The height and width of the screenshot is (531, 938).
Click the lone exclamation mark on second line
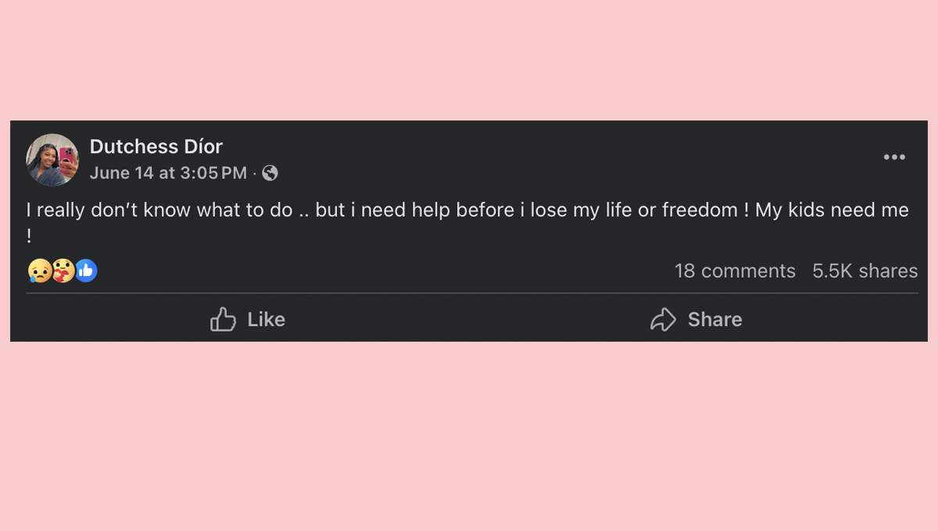point(29,236)
